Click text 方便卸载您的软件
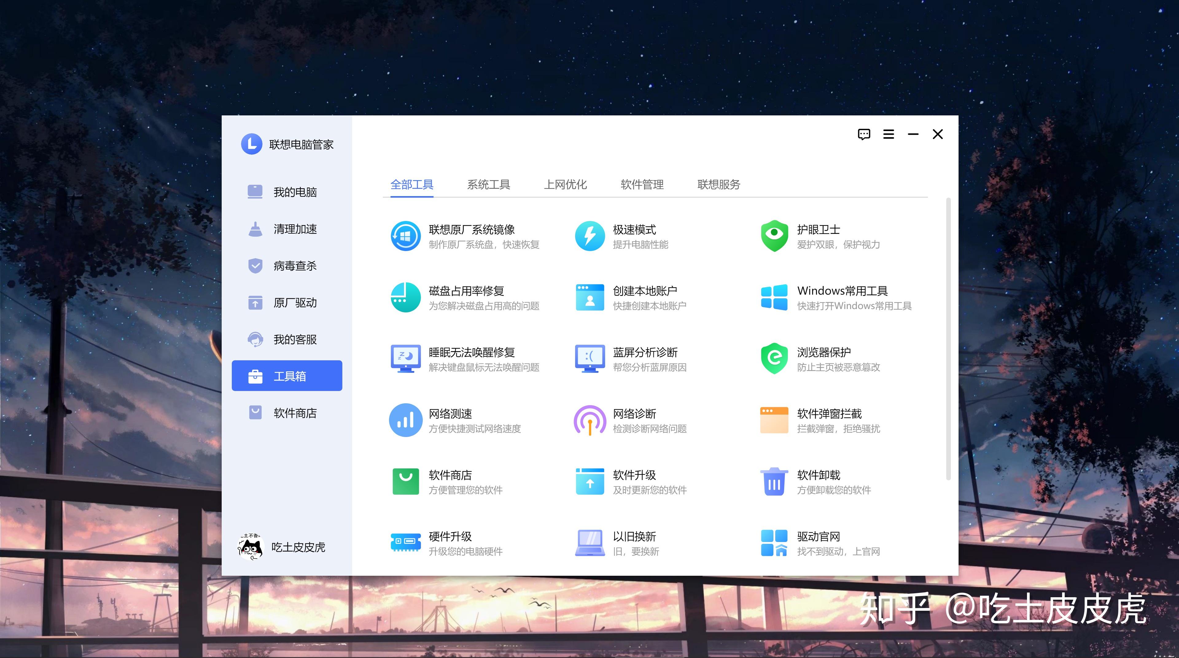The width and height of the screenshot is (1179, 658). coord(834,490)
